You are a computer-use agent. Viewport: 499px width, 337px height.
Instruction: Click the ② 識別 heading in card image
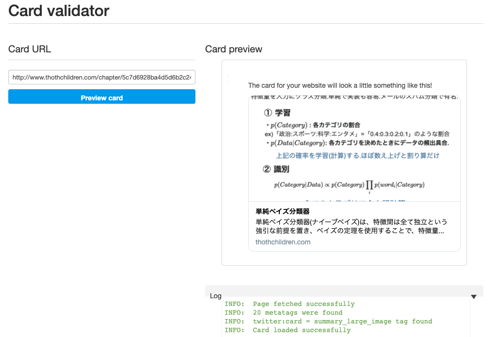coord(277,169)
